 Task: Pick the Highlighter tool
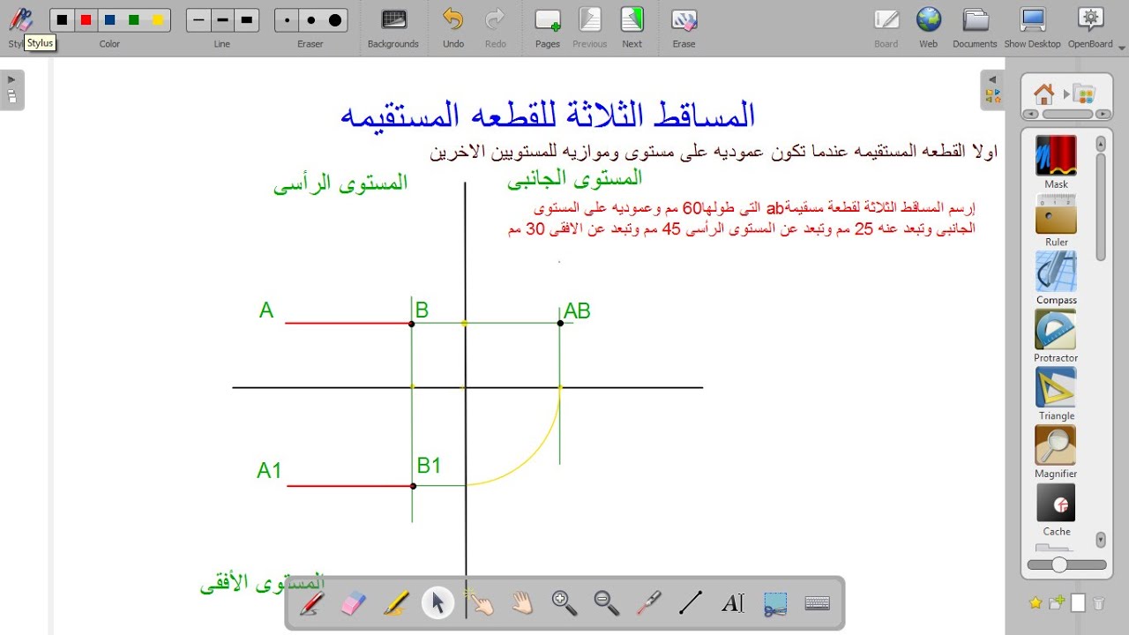pos(395,603)
